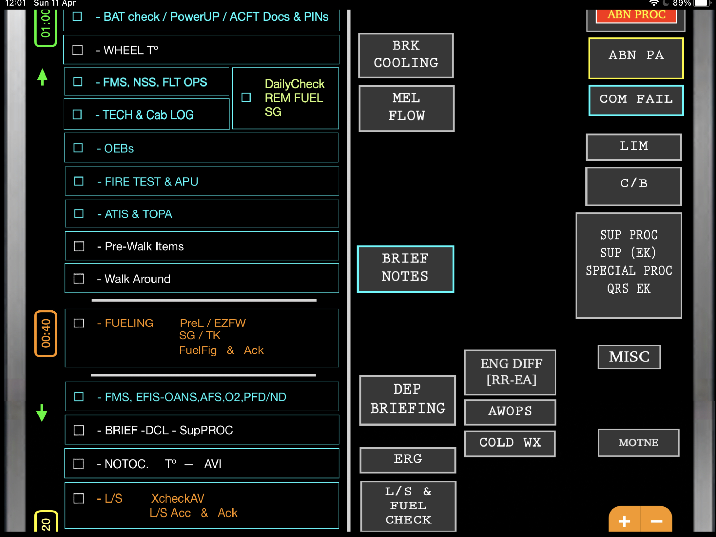Open the MEL FLOW page
The image size is (716, 537).
[406, 108]
